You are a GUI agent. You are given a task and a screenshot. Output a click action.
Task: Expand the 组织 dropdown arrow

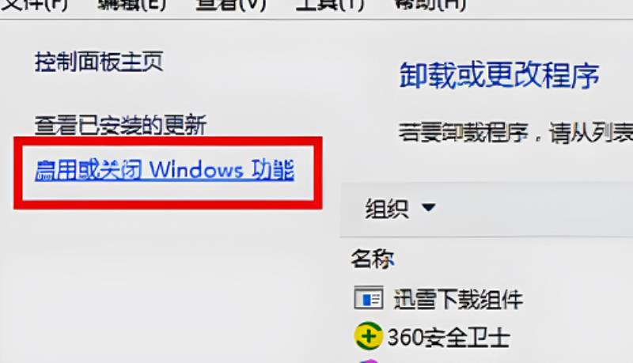428,207
